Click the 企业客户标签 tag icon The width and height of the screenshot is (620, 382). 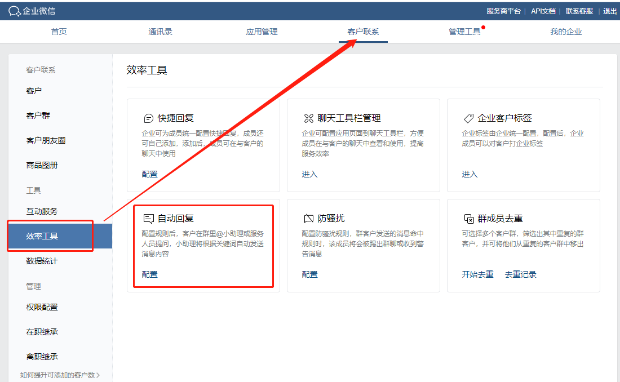coord(468,118)
